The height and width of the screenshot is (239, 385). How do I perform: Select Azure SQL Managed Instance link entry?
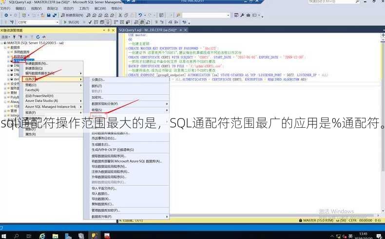[x=51, y=107]
